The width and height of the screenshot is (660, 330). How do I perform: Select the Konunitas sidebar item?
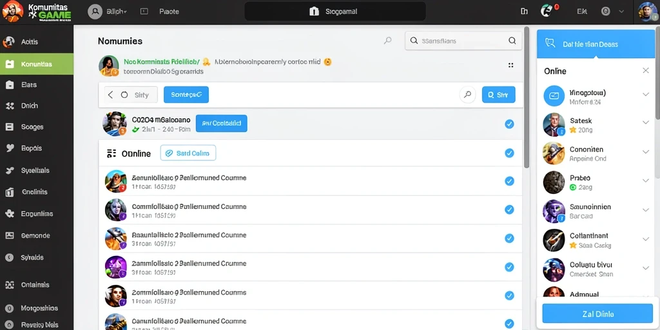coord(37,64)
